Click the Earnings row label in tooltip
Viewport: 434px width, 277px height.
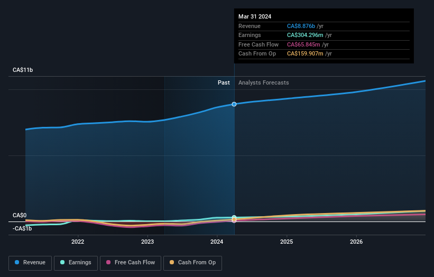pos(250,35)
